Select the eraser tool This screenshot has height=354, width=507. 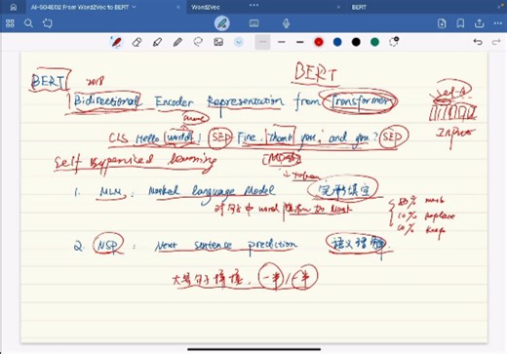tap(136, 42)
